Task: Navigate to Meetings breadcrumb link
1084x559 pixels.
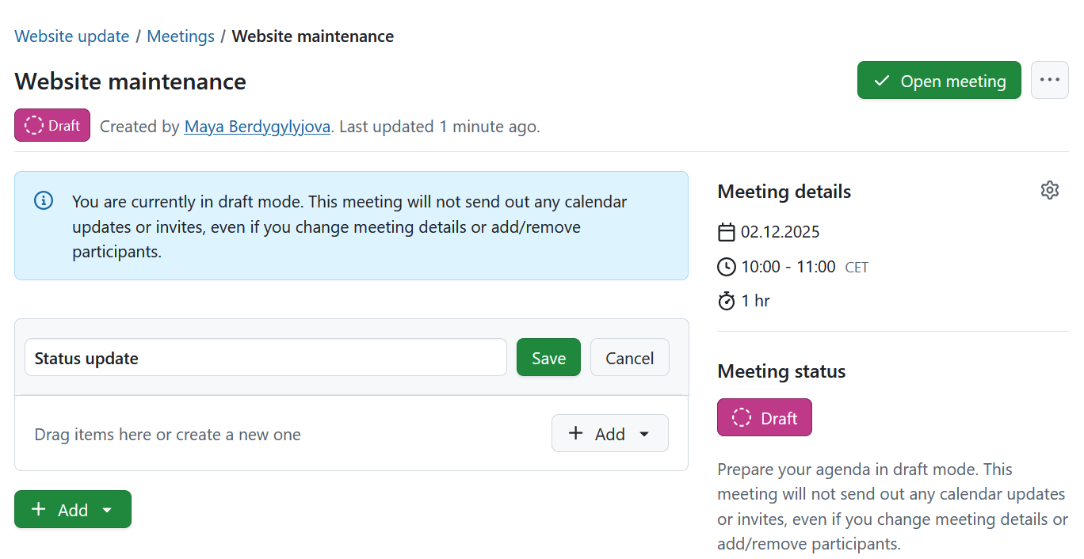Action: point(181,36)
